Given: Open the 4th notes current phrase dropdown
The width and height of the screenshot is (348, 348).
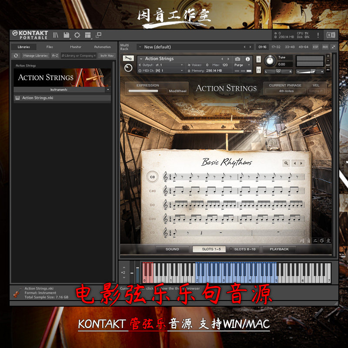Looking at the screenshot, I should [286, 91].
